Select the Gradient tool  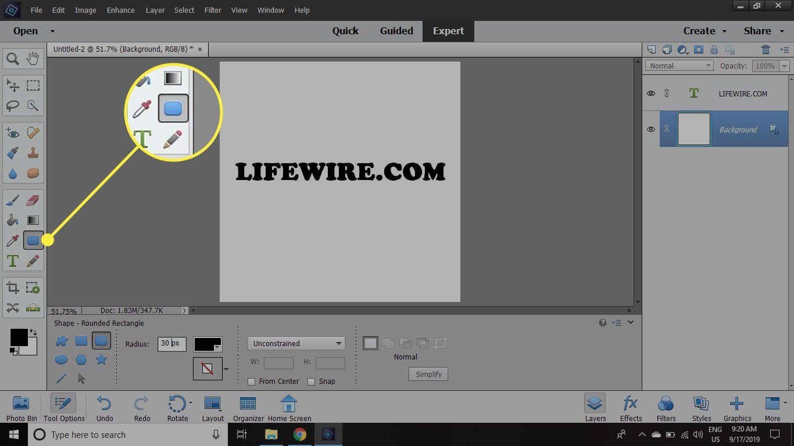(33, 221)
